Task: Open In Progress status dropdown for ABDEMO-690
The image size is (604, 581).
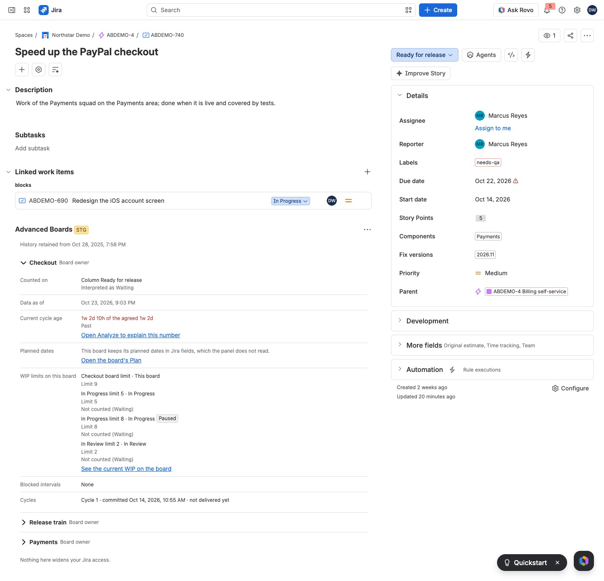Action: [291, 201]
